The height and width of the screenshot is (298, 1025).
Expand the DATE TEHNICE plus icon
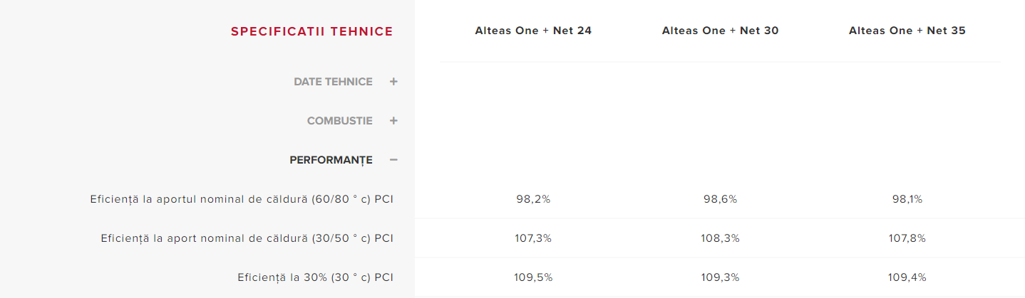[393, 82]
